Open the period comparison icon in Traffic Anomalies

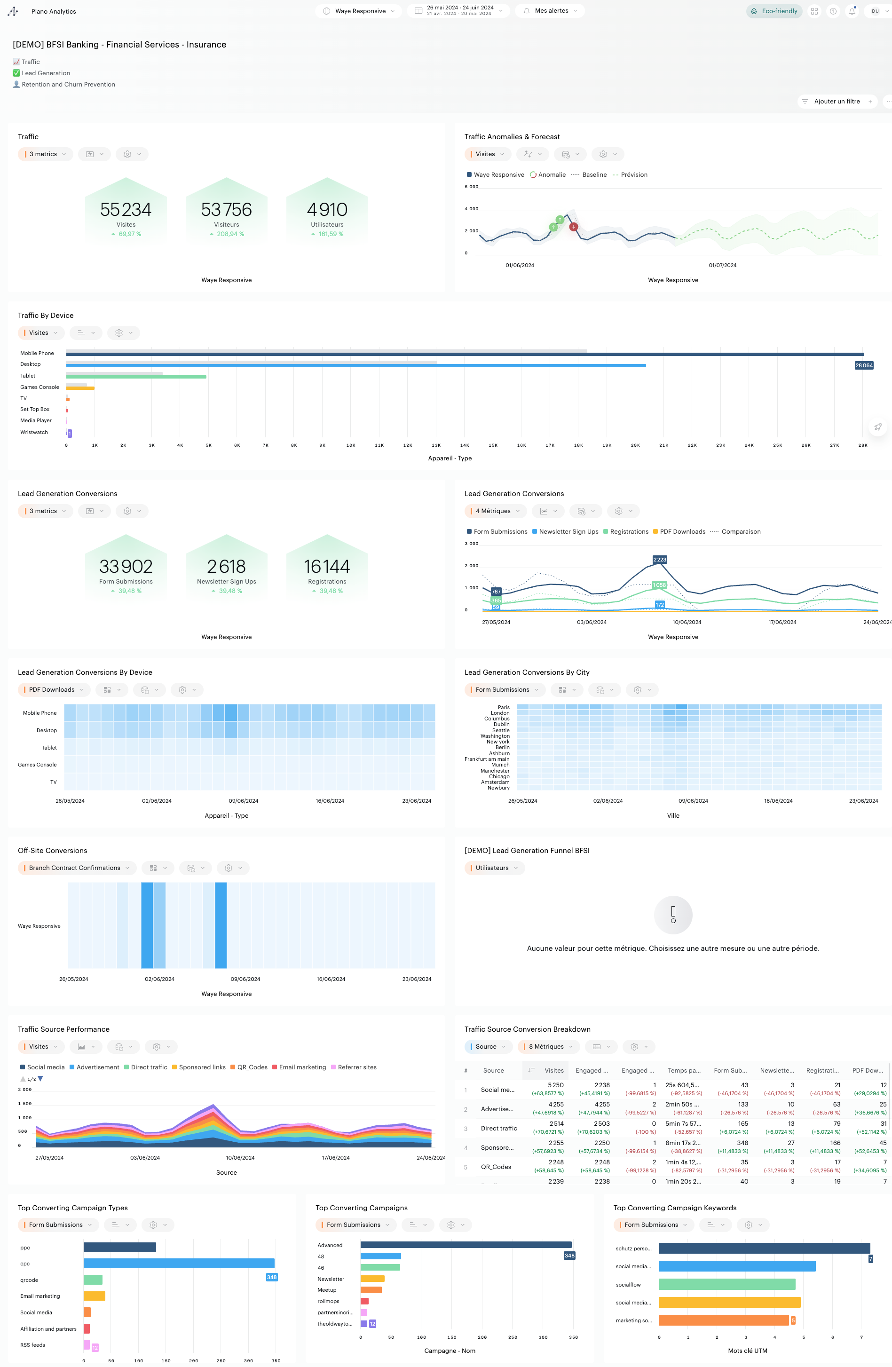pos(570,154)
